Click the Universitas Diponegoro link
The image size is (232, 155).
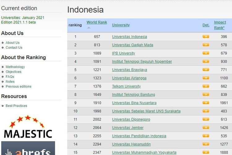131,119
